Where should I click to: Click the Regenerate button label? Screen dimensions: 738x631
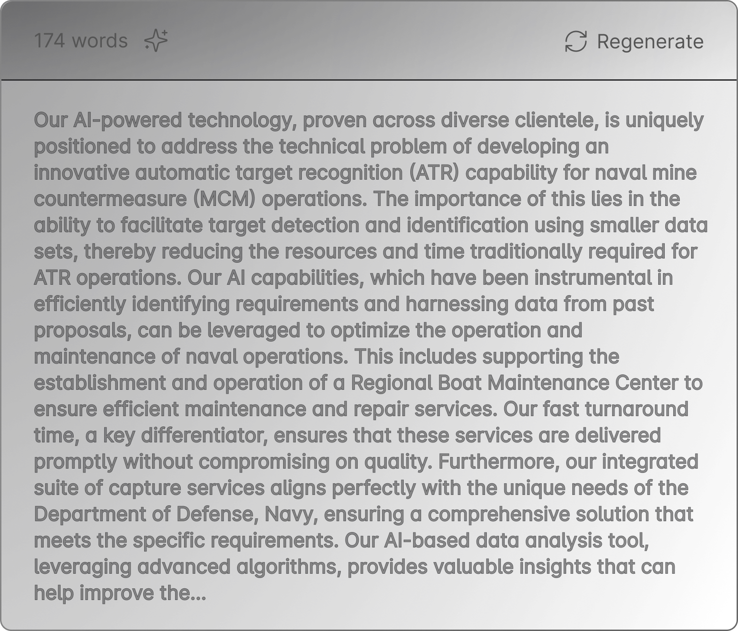tap(650, 41)
